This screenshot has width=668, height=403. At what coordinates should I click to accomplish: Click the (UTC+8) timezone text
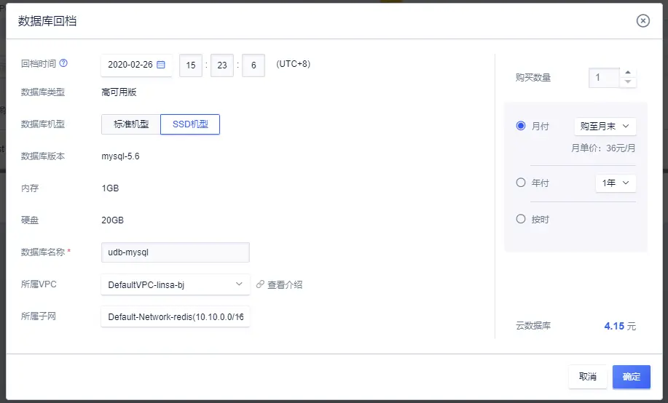pos(293,64)
